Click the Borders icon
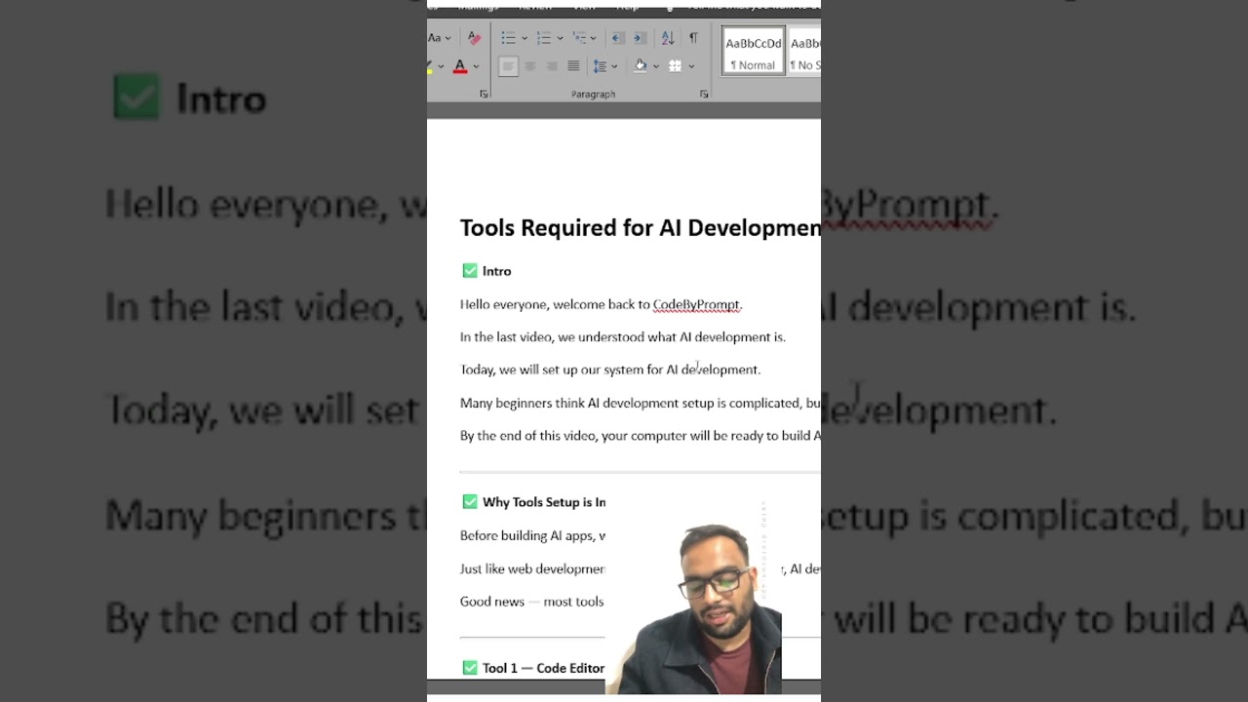This screenshot has height=702, width=1248. [x=675, y=66]
